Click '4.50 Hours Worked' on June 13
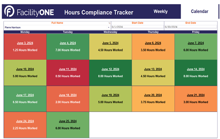The height and width of the screenshot is (139, 220). (x=153, y=76)
